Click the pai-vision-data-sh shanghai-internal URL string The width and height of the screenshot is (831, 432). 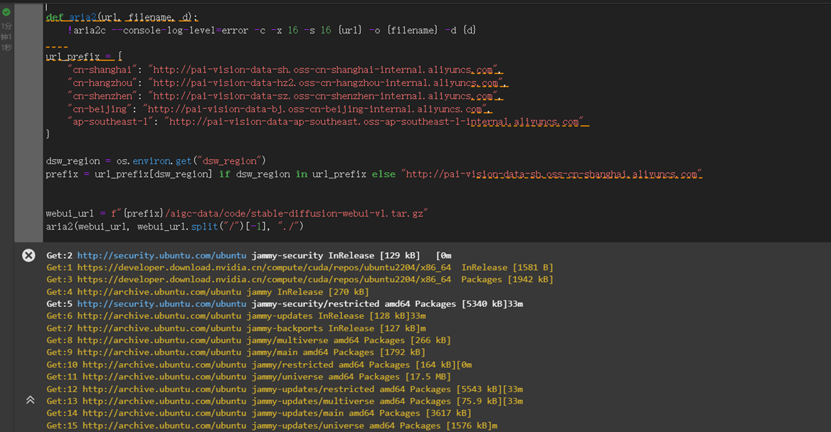323,70
